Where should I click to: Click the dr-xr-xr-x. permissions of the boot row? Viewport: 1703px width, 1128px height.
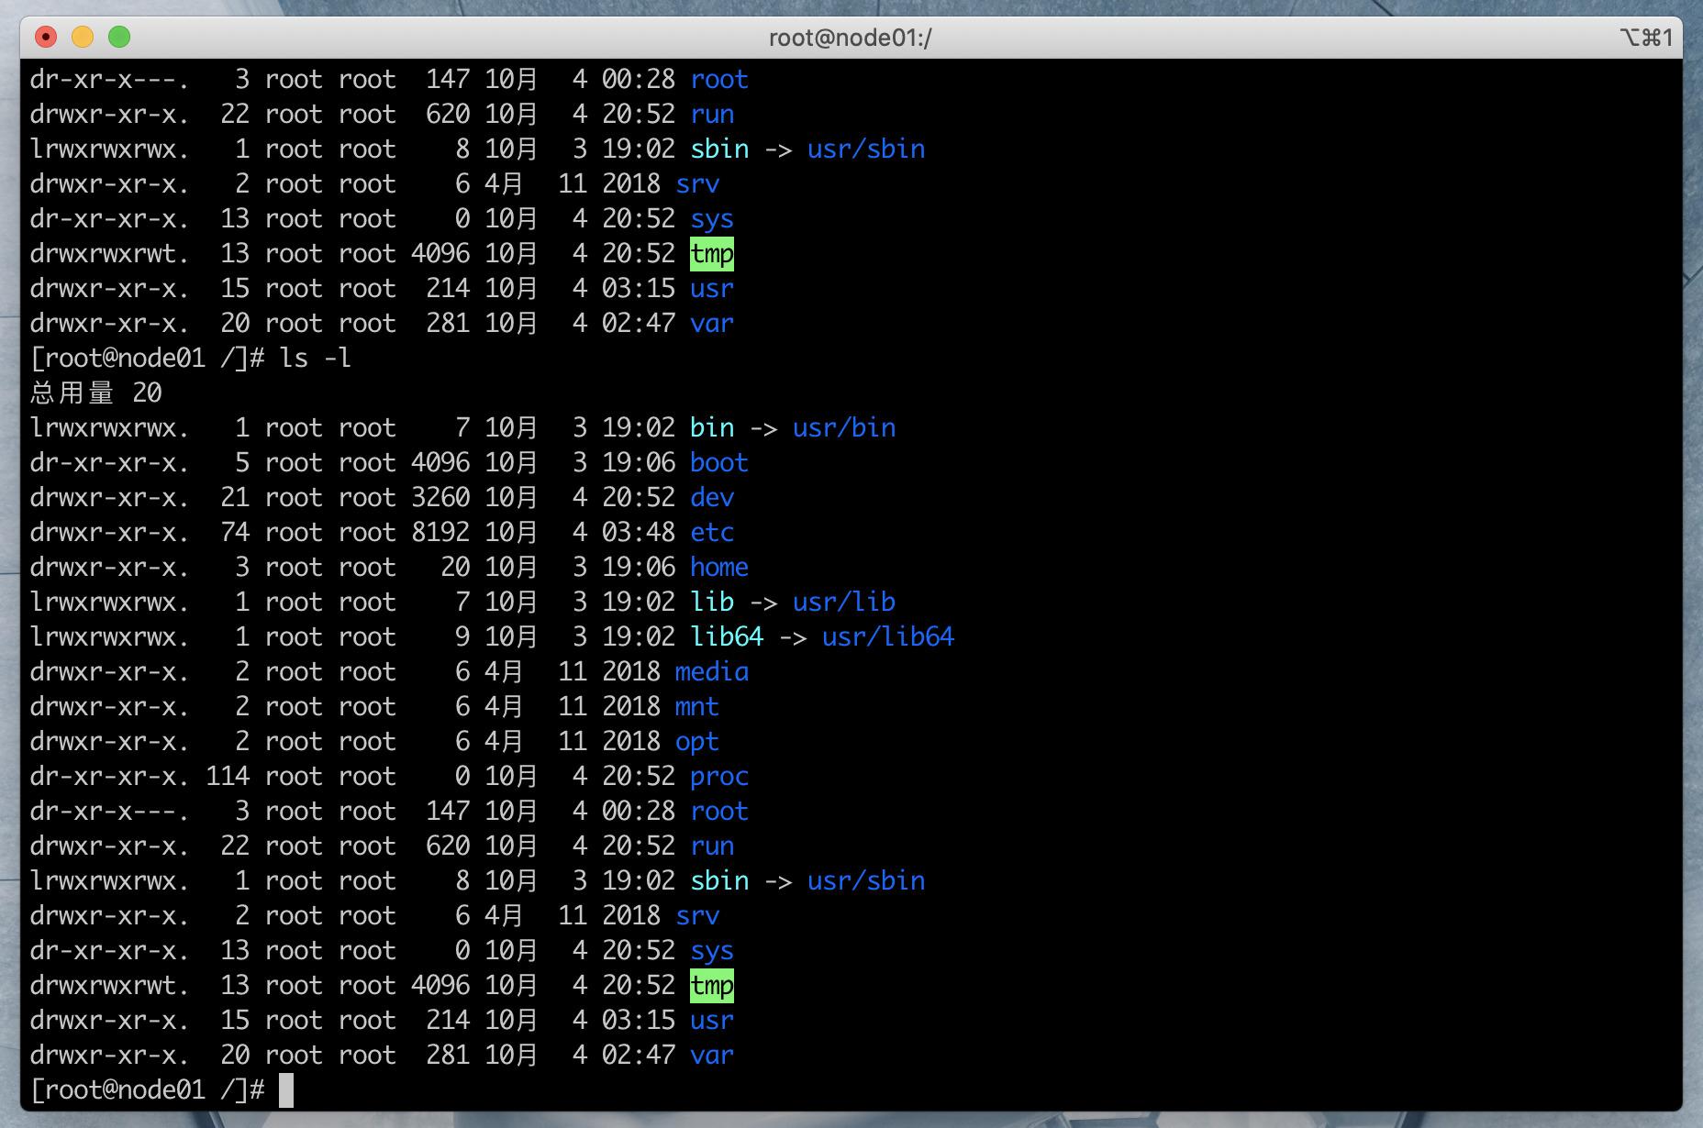pos(110,462)
